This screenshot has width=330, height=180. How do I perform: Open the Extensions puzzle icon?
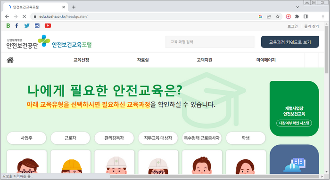click(297, 16)
